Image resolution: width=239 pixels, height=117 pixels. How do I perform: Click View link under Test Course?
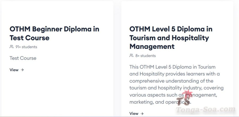point(14,70)
